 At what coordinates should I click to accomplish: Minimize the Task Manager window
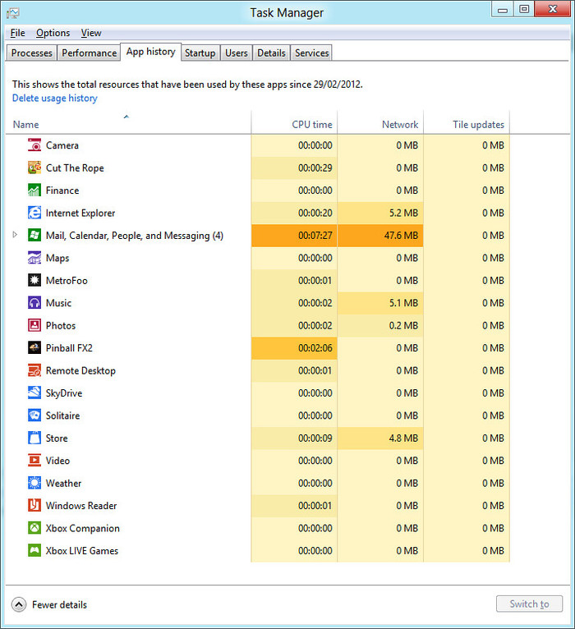(503, 9)
